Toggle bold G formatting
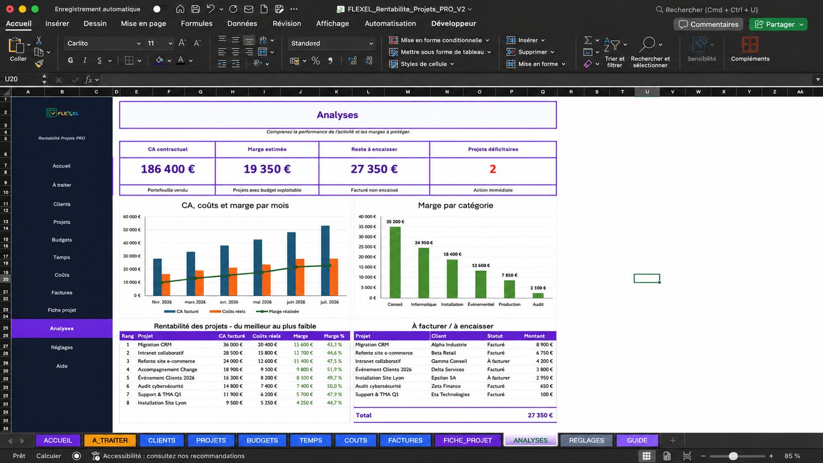Viewport: 823px width, 463px height. [x=70, y=60]
